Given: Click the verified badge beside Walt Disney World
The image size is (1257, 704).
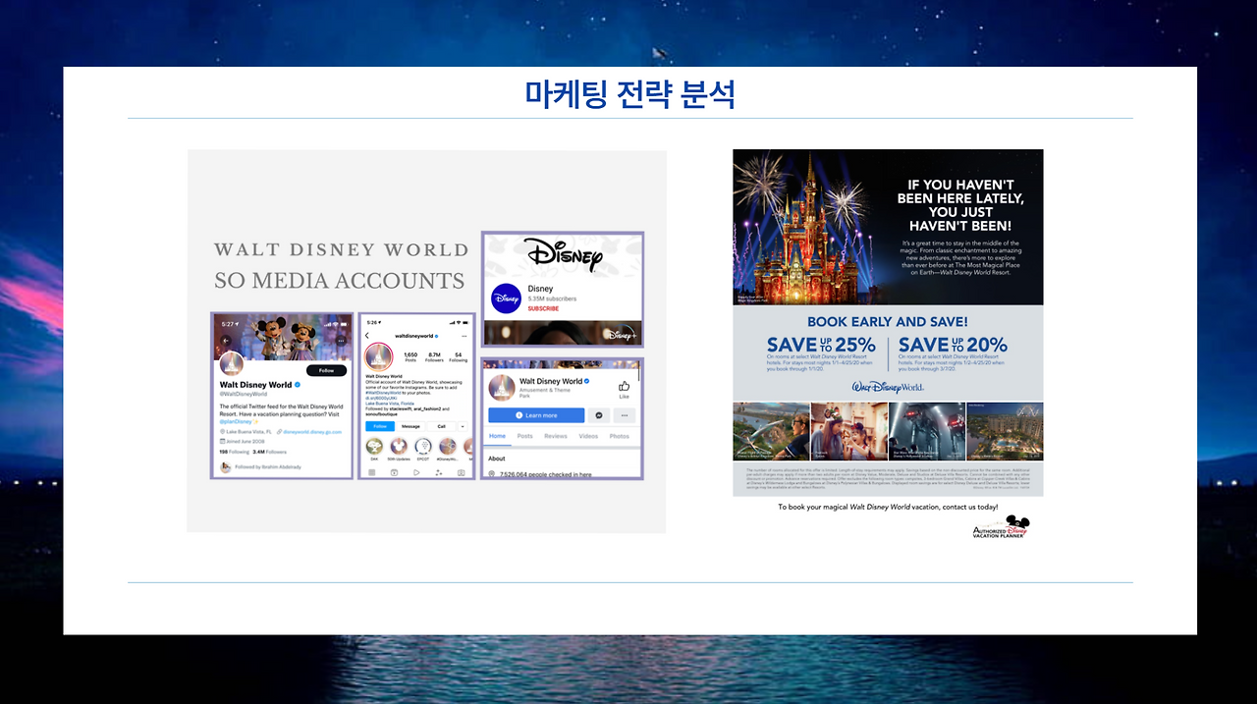Looking at the screenshot, I should click(297, 385).
